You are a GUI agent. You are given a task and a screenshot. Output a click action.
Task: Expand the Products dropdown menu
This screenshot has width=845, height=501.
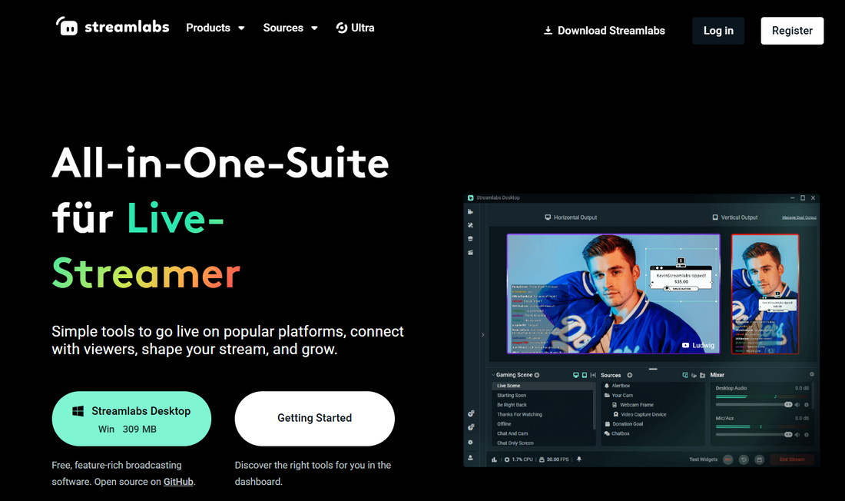(x=215, y=28)
